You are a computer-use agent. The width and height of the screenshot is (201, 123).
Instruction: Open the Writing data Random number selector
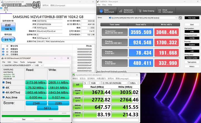click(192, 58)
